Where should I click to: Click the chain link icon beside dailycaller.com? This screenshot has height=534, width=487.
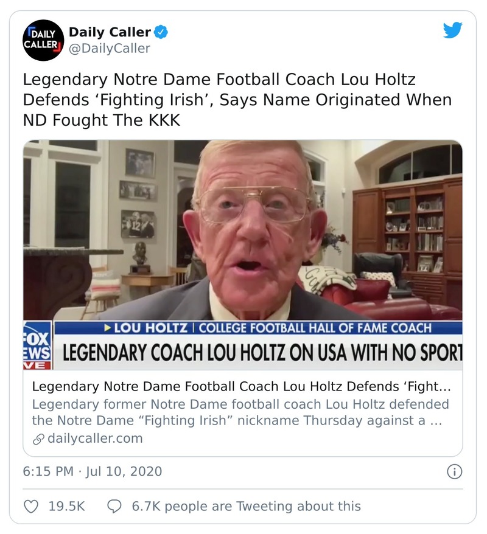pos(38,439)
